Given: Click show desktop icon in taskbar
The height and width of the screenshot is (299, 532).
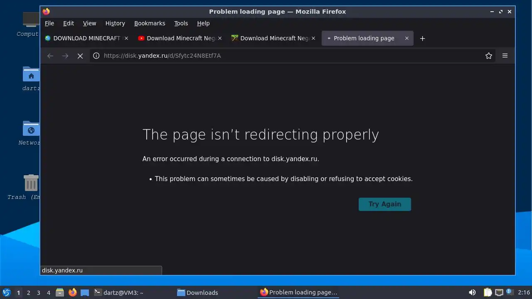Looking at the screenshot, I should point(85,292).
